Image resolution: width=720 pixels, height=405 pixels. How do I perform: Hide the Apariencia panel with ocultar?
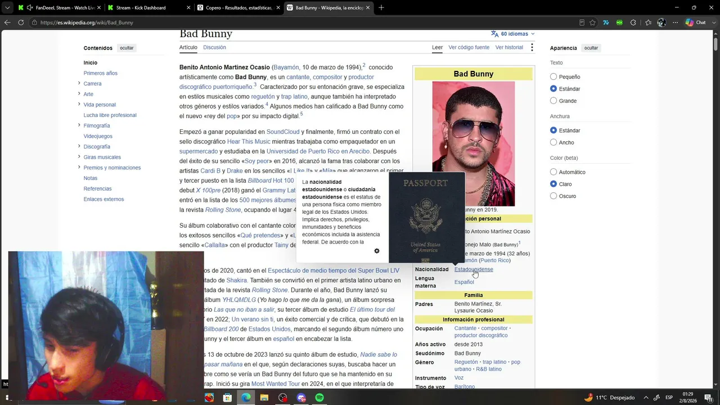click(x=591, y=48)
